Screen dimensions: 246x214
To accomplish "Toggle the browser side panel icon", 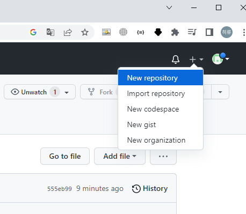I will tap(209, 32).
